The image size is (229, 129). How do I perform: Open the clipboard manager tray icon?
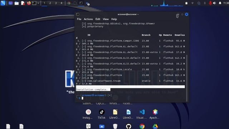186,3
